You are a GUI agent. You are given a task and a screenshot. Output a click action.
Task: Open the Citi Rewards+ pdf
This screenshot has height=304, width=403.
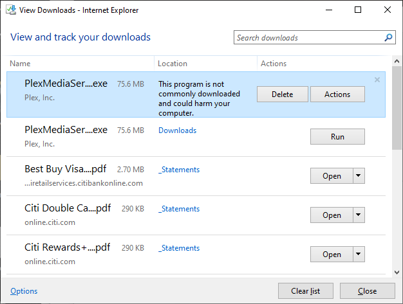coord(332,255)
